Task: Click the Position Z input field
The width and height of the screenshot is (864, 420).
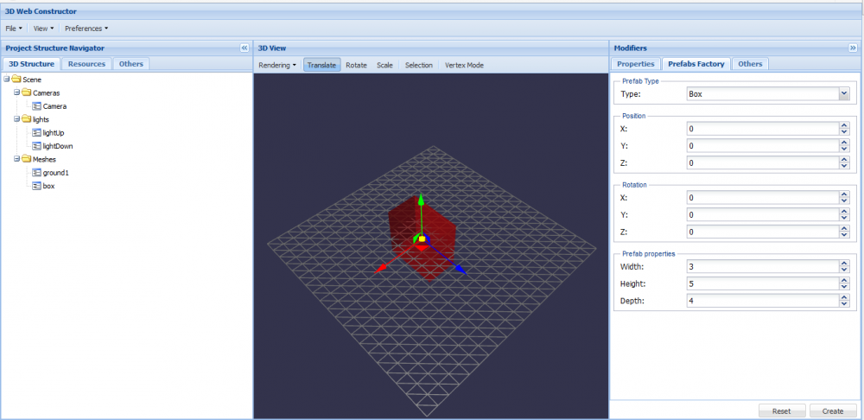Action: click(763, 163)
